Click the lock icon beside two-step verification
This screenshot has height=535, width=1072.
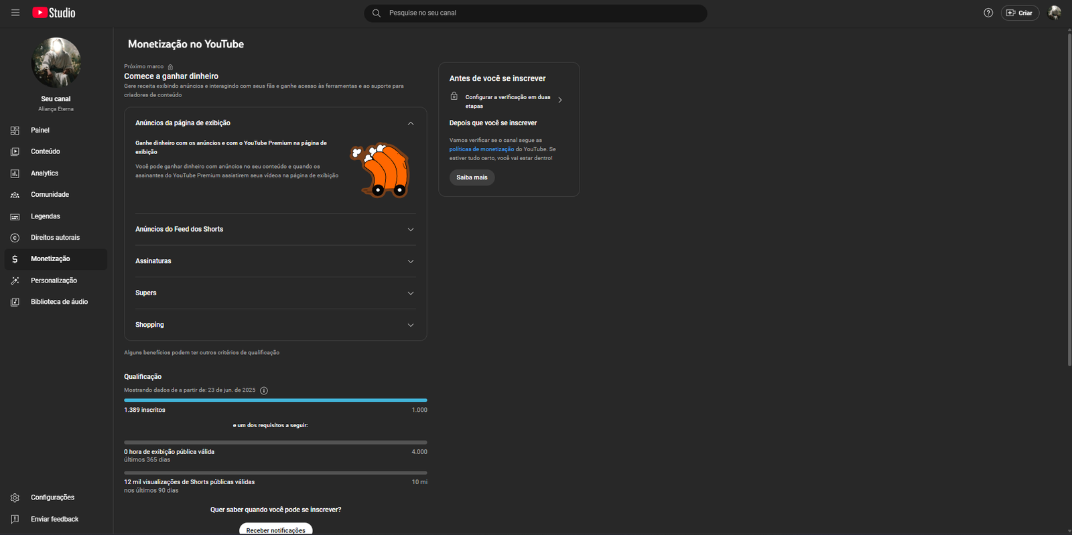pyautogui.click(x=454, y=96)
